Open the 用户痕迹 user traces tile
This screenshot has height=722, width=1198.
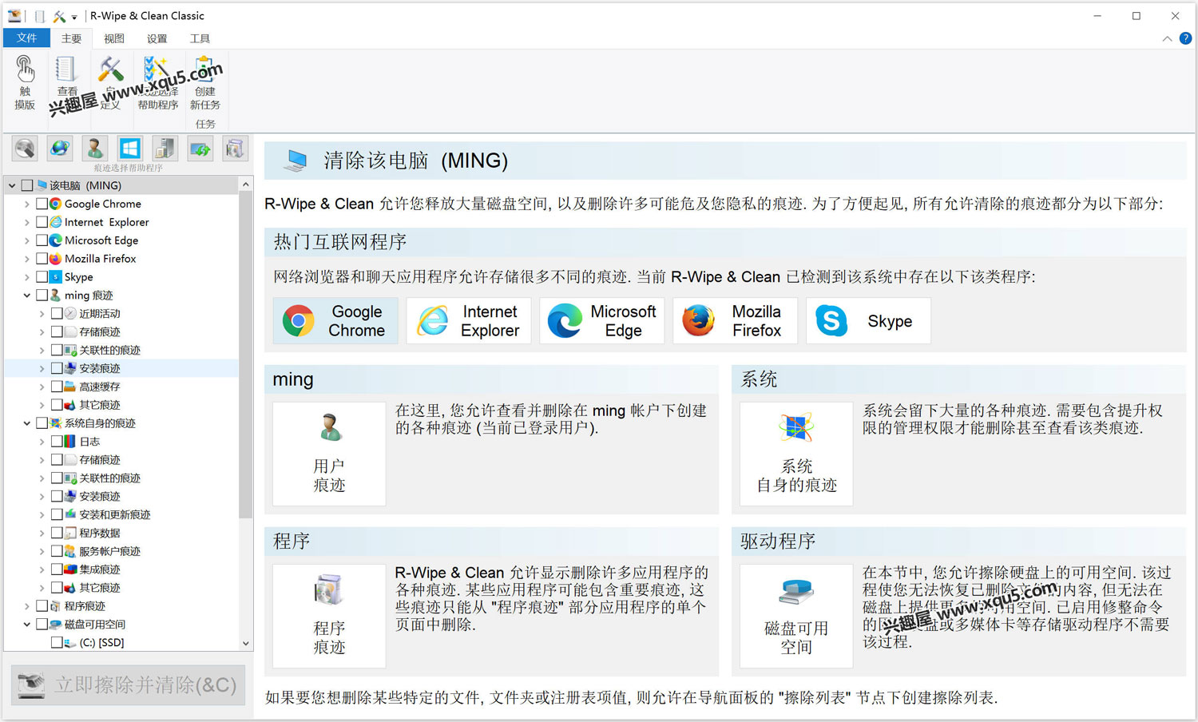coord(329,454)
